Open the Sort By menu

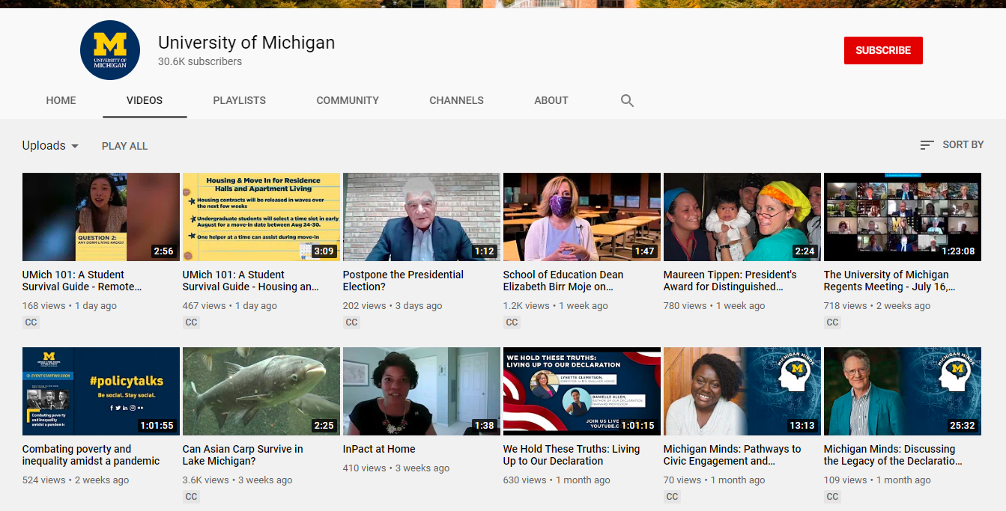(951, 144)
